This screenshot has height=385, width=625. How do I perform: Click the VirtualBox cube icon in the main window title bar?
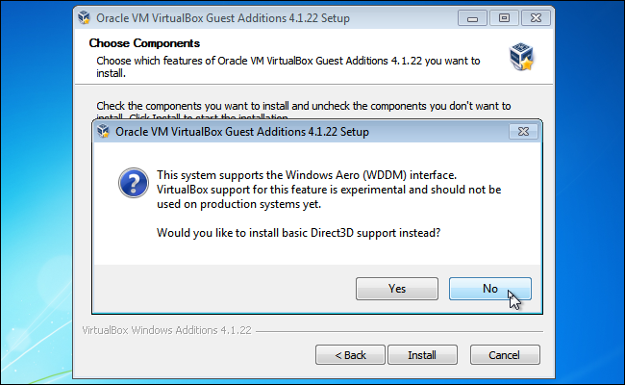coord(84,18)
